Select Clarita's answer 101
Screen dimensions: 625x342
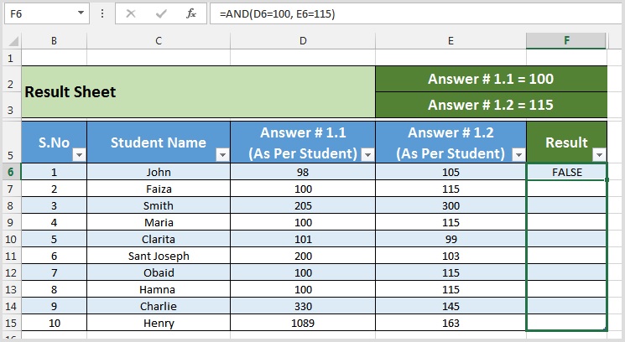(303, 239)
